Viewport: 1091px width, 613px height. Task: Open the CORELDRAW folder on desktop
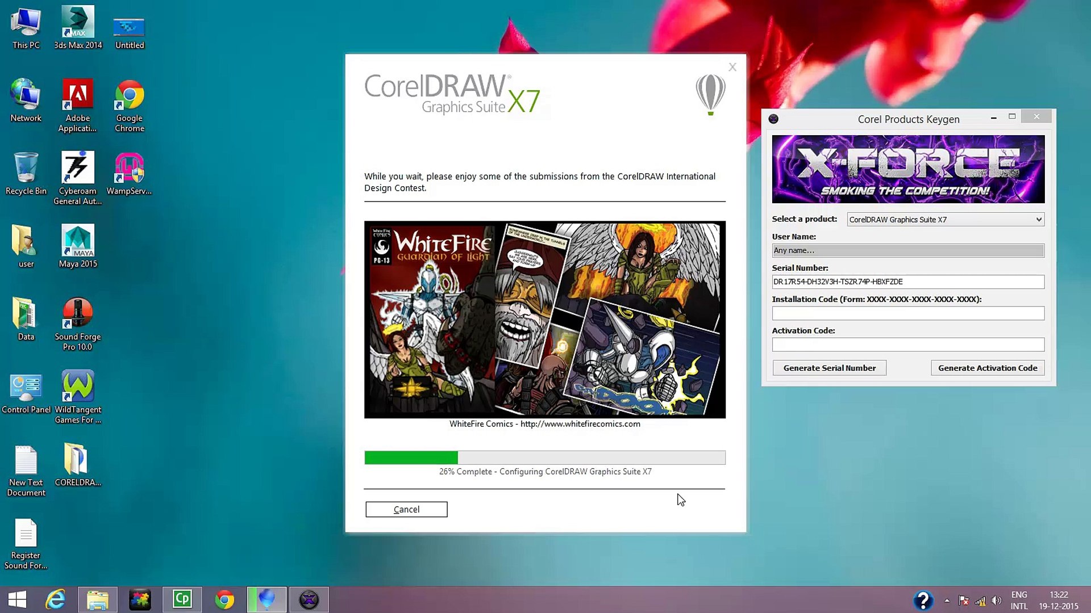(x=77, y=464)
